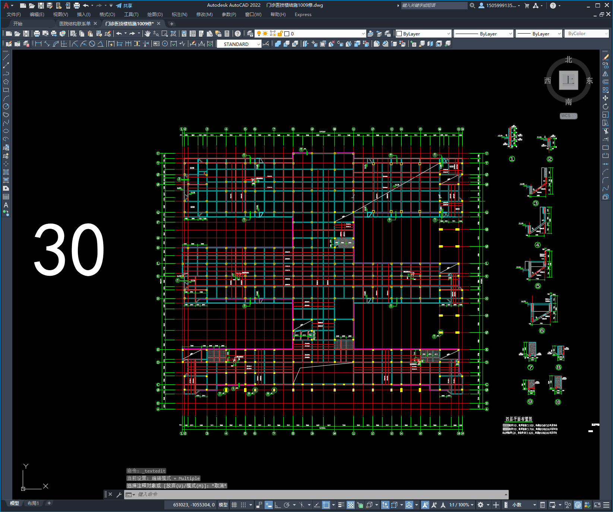Select the Rectangle tool on left toolbar

pos(6,90)
